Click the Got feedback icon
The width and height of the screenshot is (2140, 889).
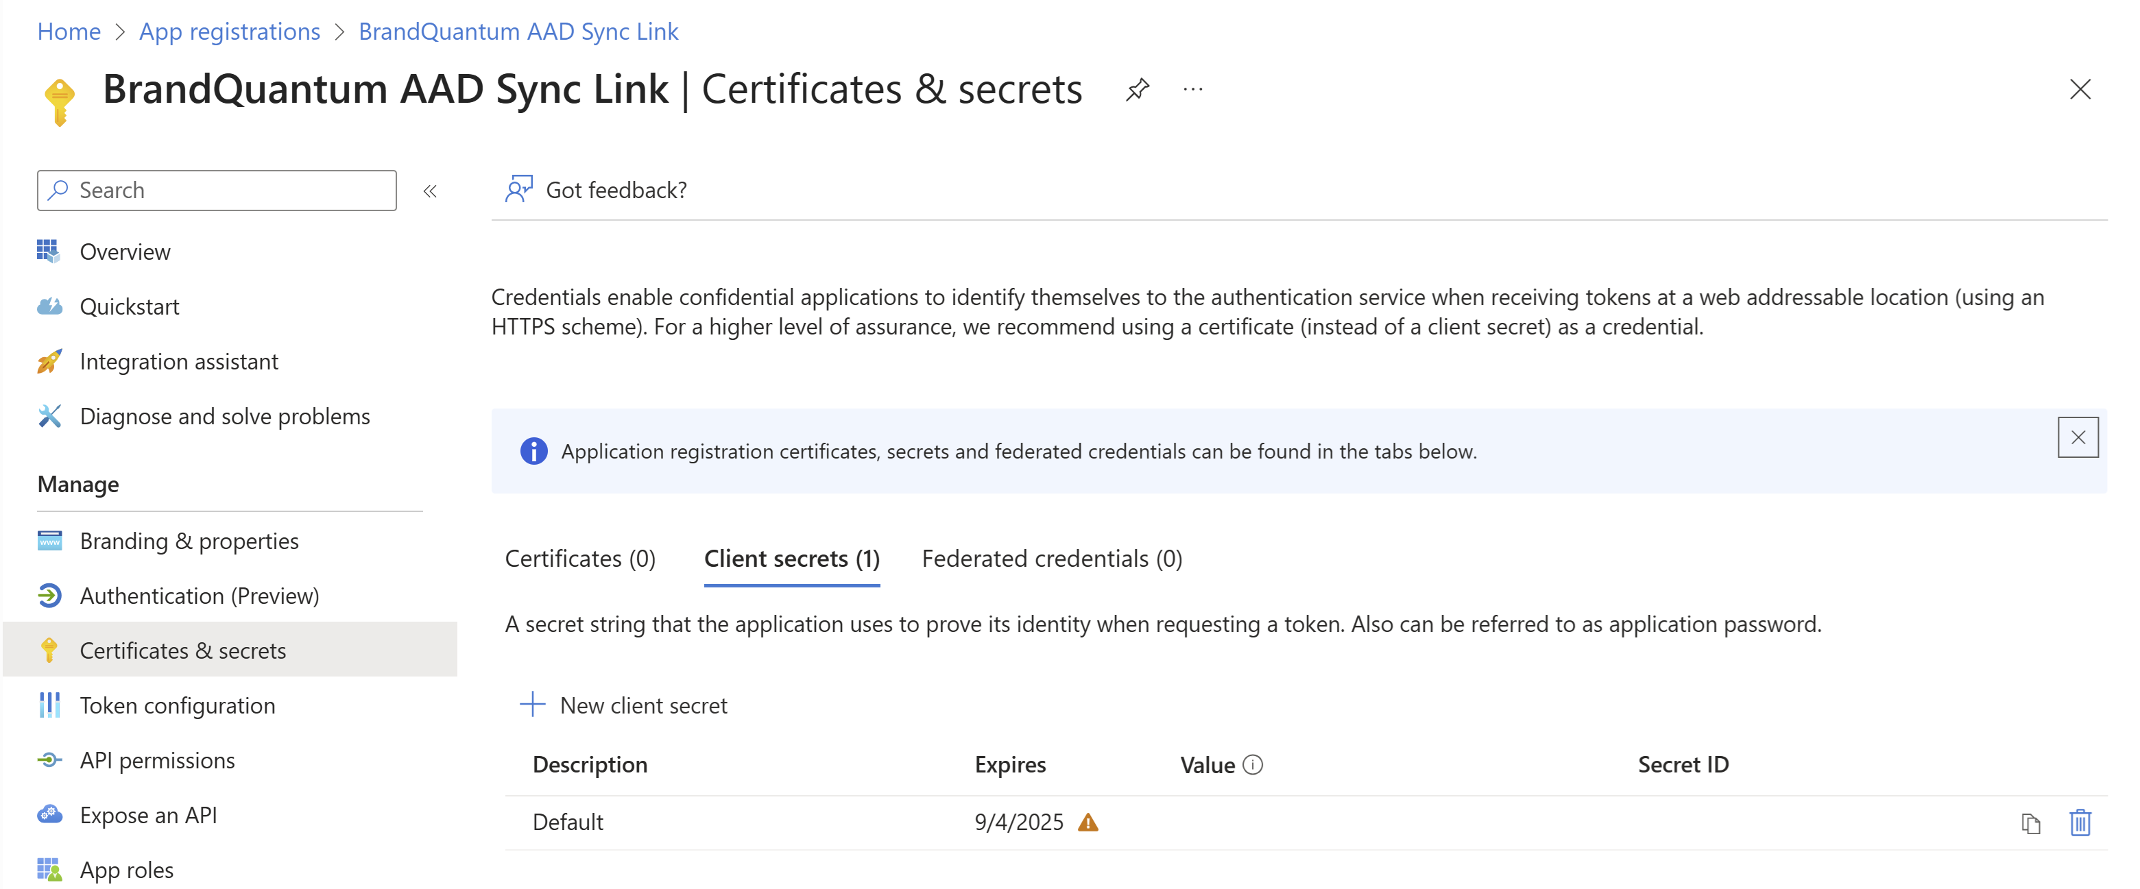[x=518, y=189]
